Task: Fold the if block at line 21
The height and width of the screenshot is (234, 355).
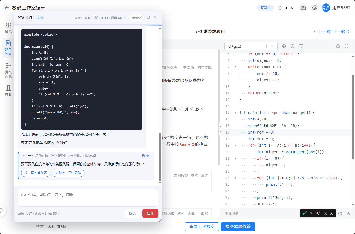Action: tap(235, 158)
